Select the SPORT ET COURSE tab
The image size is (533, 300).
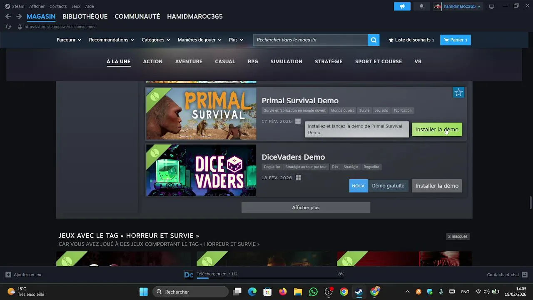point(379,61)
